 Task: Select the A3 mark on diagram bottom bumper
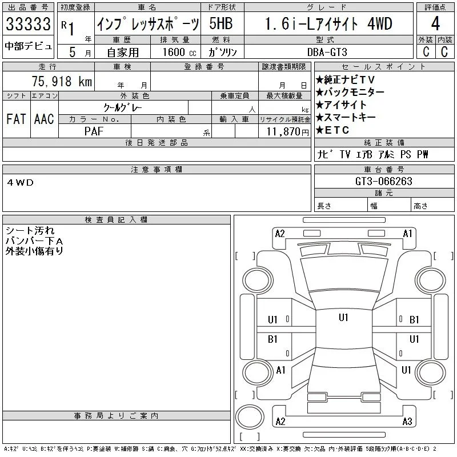[407, 421]
